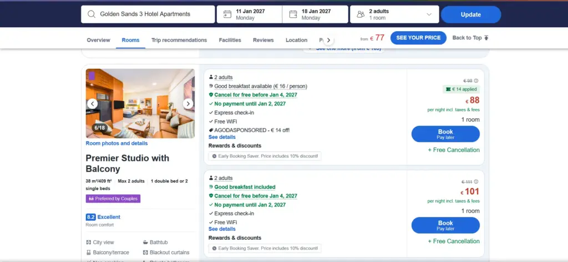This screenshot has width=568, height=262.
Task: Open the 11 Jan 2027 check-in date
Action: (249, 14)
